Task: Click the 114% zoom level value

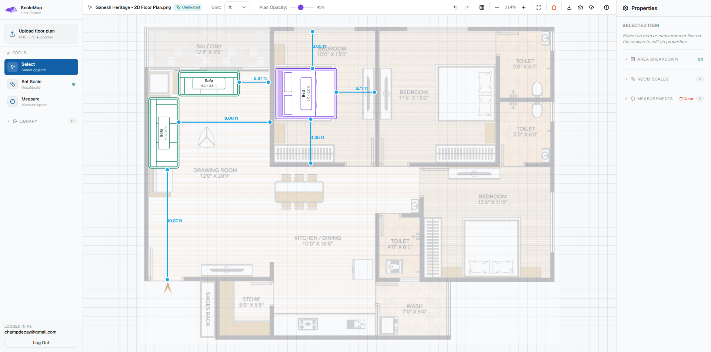Action: tap(510, 7)
